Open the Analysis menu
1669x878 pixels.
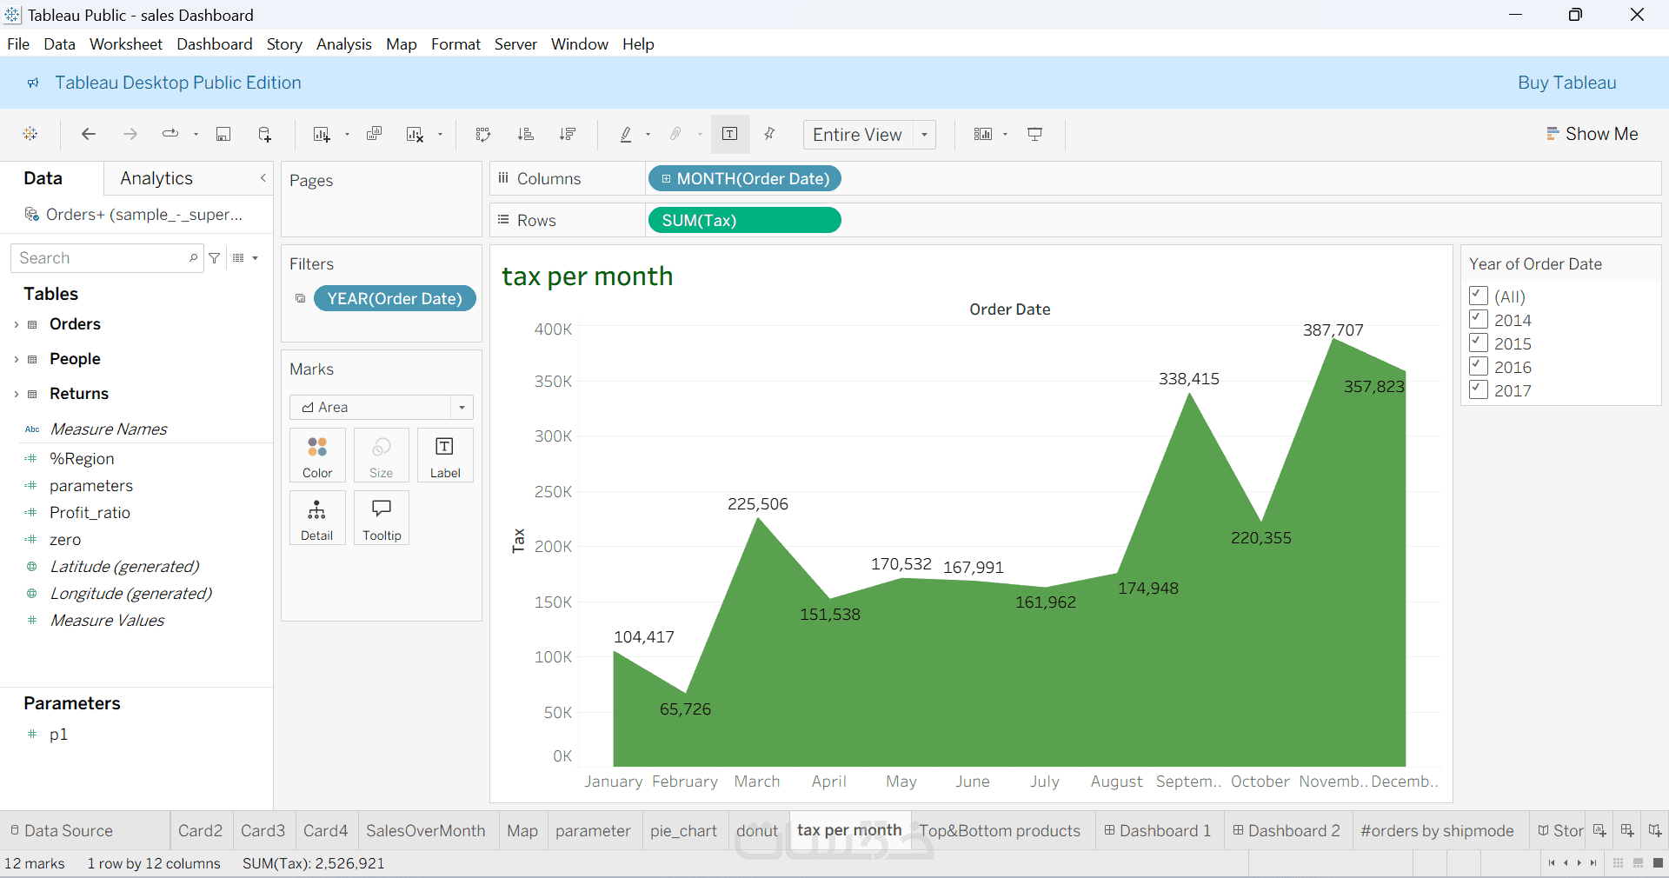tap(343, 44)
